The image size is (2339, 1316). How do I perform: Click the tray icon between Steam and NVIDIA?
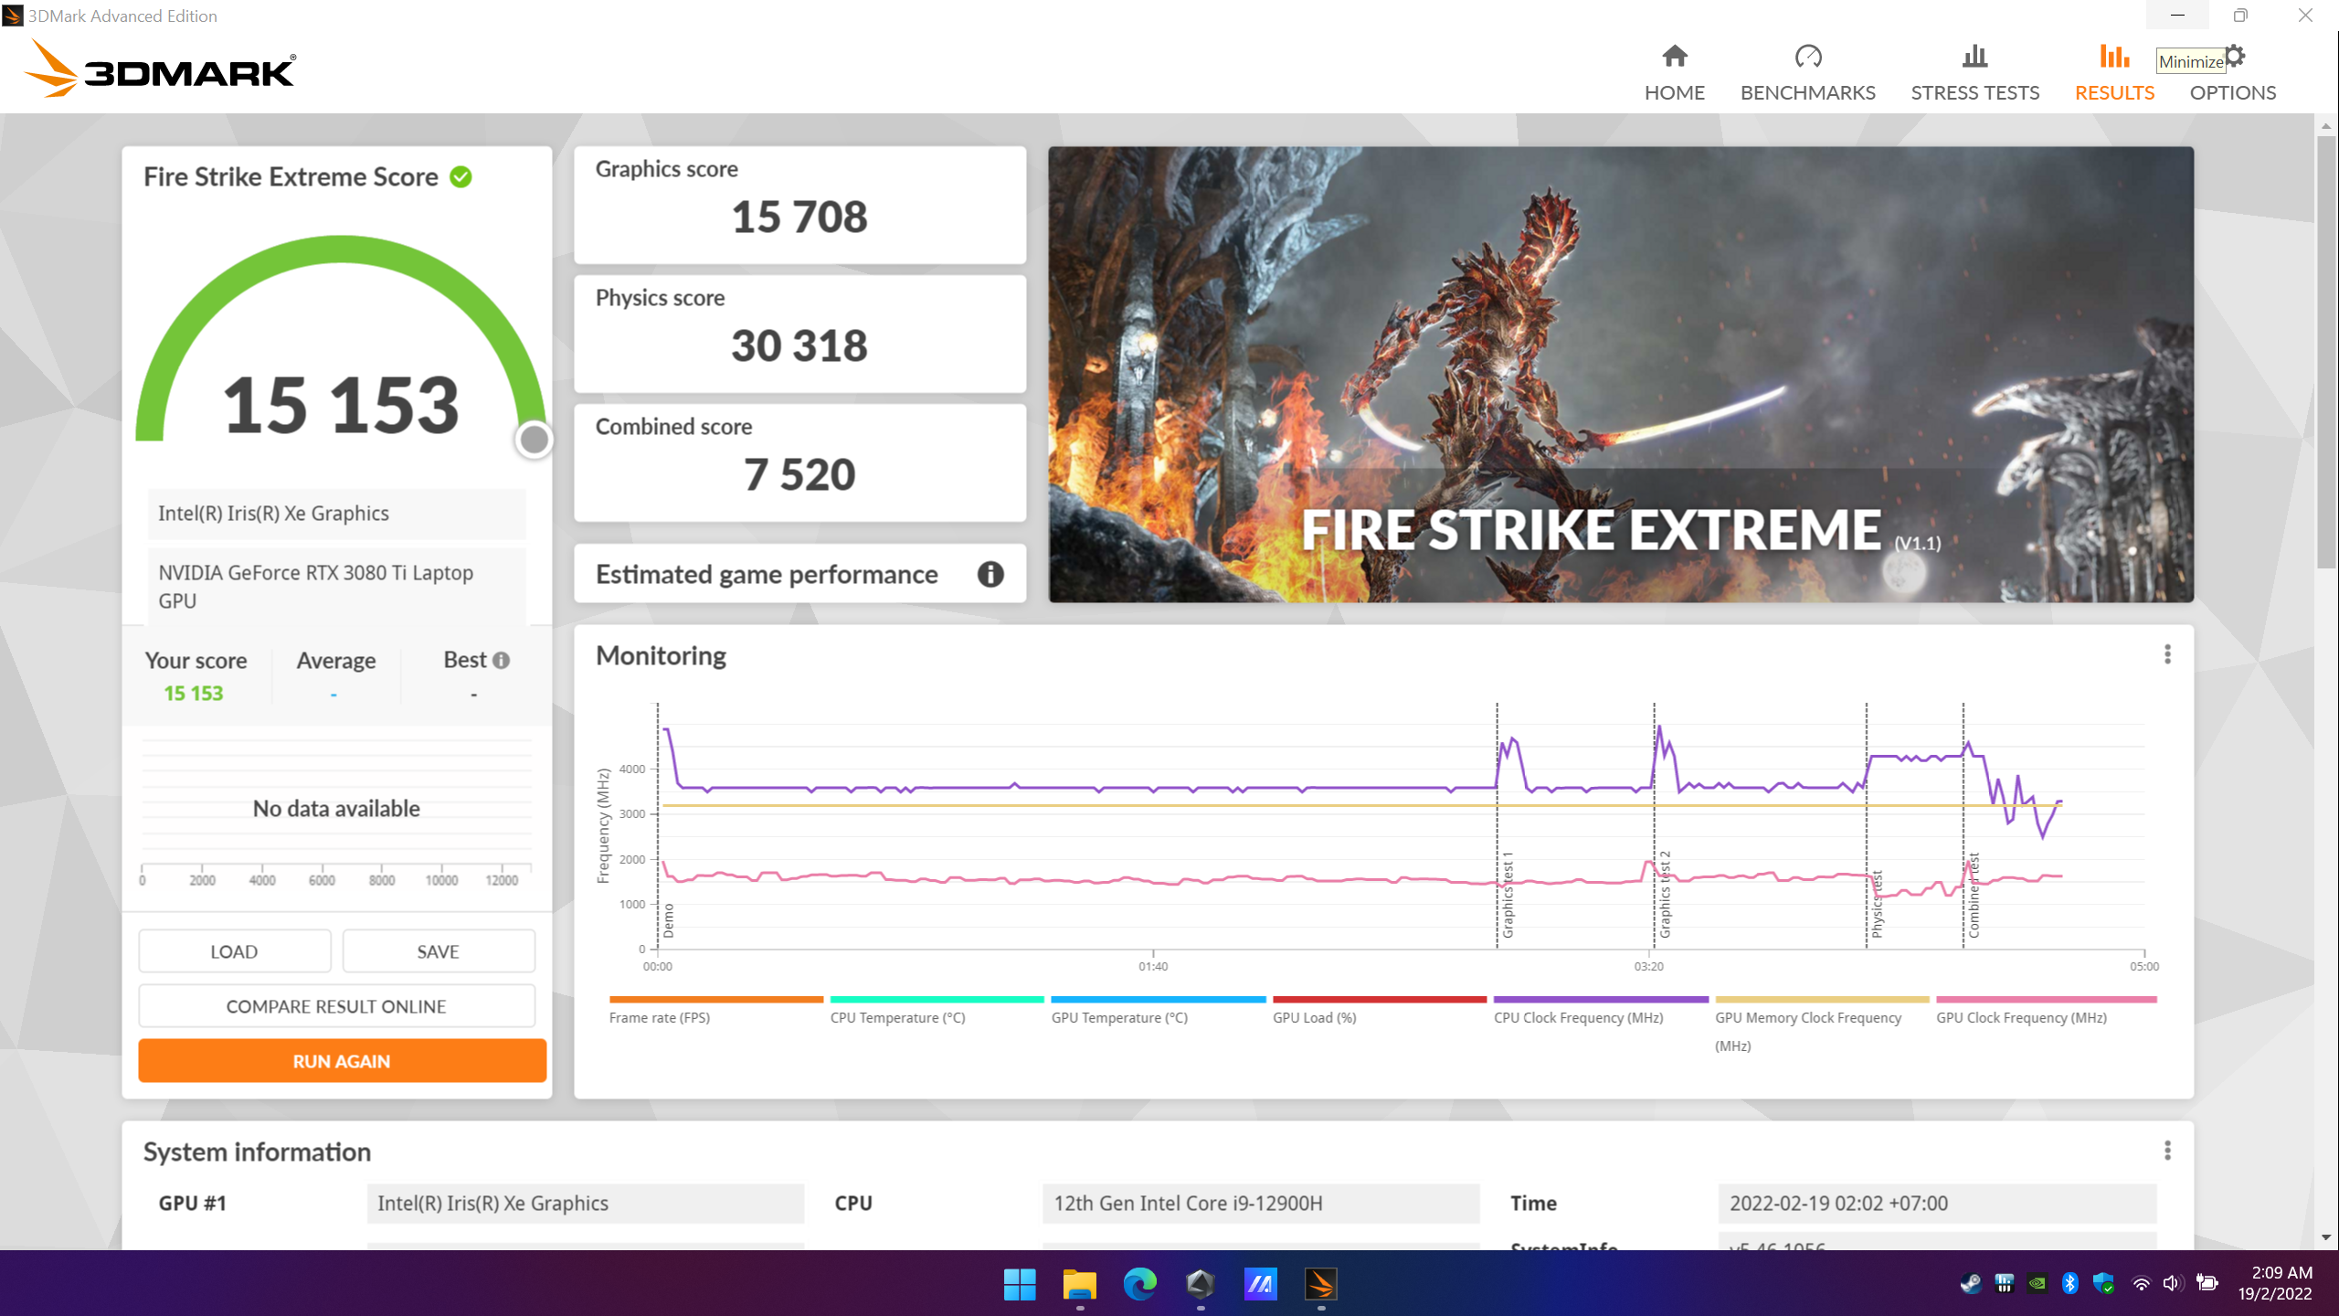[2004, 1283]
